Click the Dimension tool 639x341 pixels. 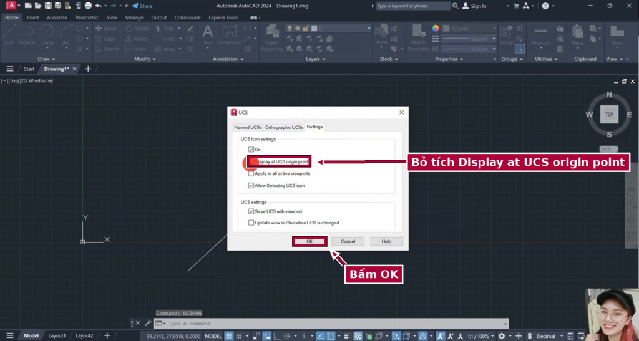coord(229,34)
